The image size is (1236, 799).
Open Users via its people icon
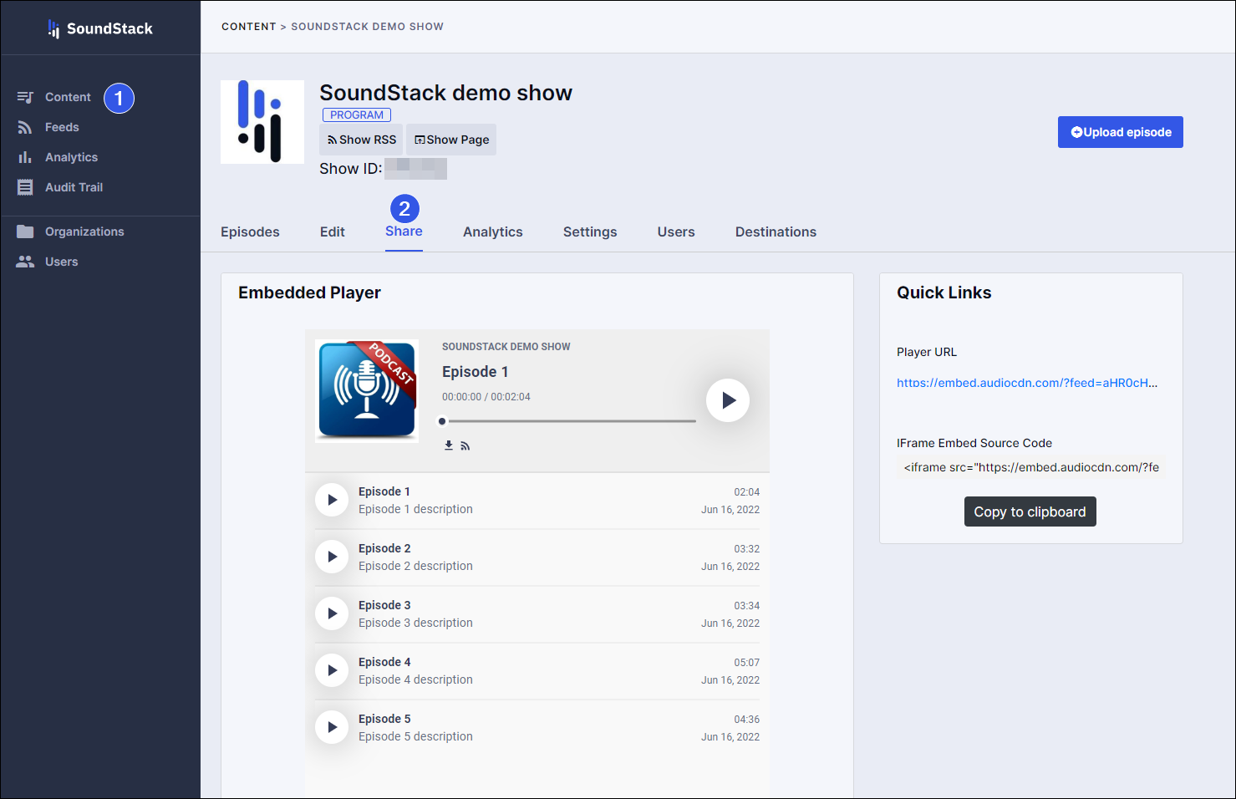coord(25,262)
